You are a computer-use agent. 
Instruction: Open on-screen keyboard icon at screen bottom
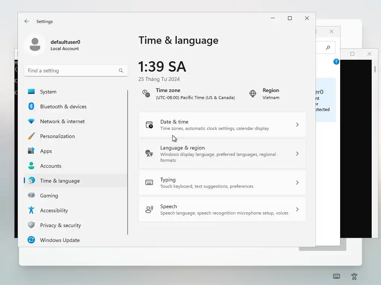click(336, 276)
